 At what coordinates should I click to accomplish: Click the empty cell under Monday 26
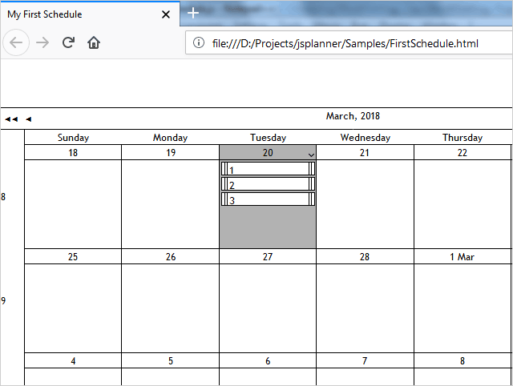(170, 308)
